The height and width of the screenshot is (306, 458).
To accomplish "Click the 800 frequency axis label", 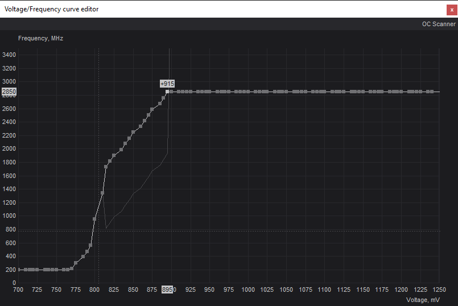I will [10, 230].
